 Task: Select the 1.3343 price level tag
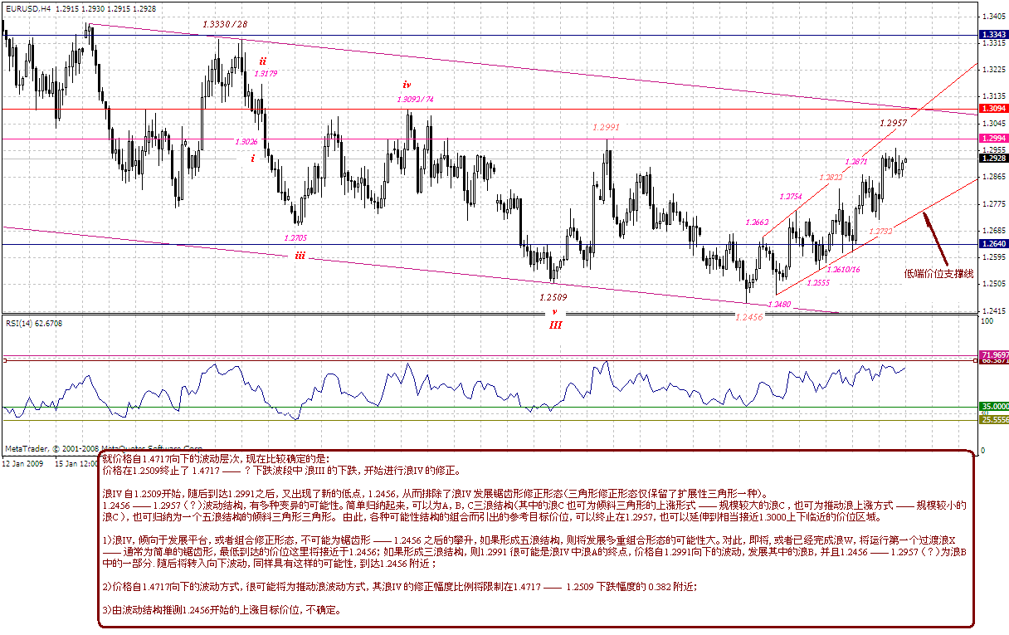tap(993, 35)
